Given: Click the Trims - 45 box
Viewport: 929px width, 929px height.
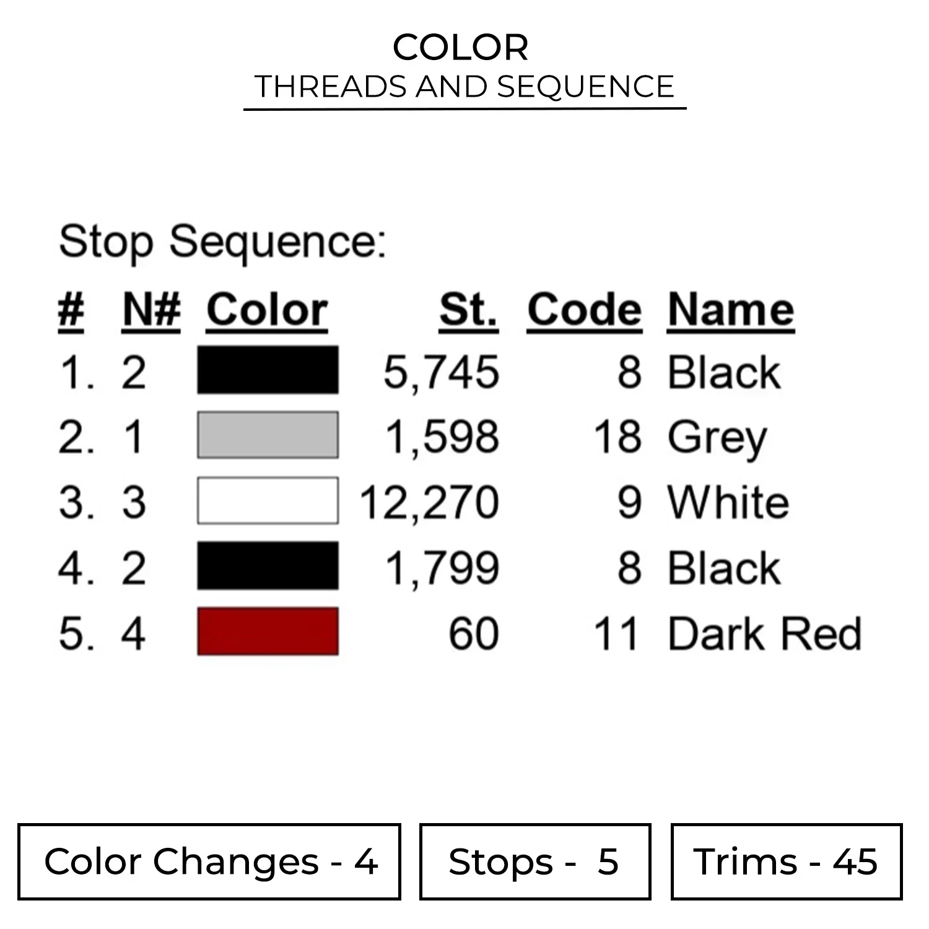Looking at the screenshot, I should point(786,861).
